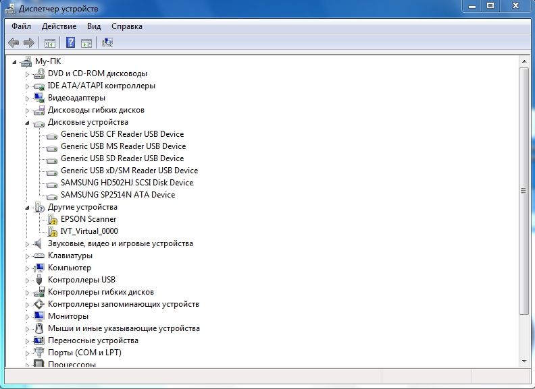
Task: Click the Дисковые устройства drive icon
Action: click(x=39, y=123)
